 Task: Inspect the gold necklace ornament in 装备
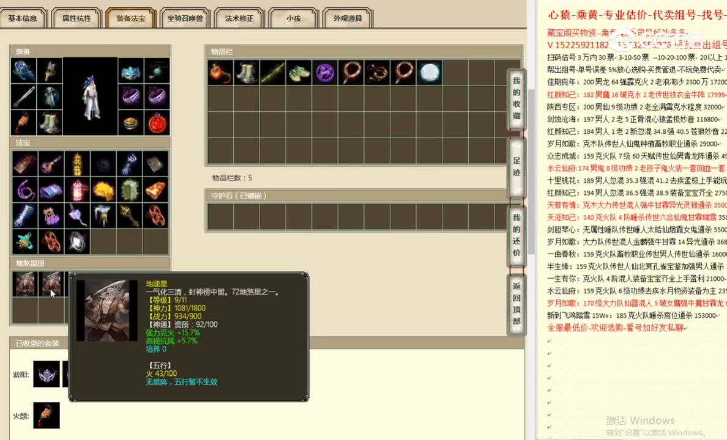[50, 70]
